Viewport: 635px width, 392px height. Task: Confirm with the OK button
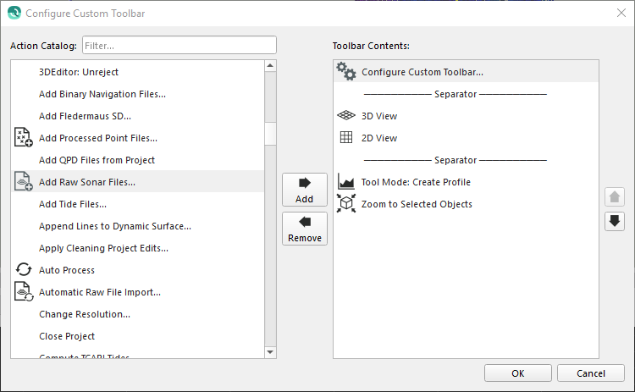click(x=518, y=373)
